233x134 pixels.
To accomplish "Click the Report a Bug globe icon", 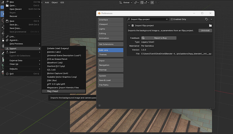I will pyautogui.click(x=143, y=38).
